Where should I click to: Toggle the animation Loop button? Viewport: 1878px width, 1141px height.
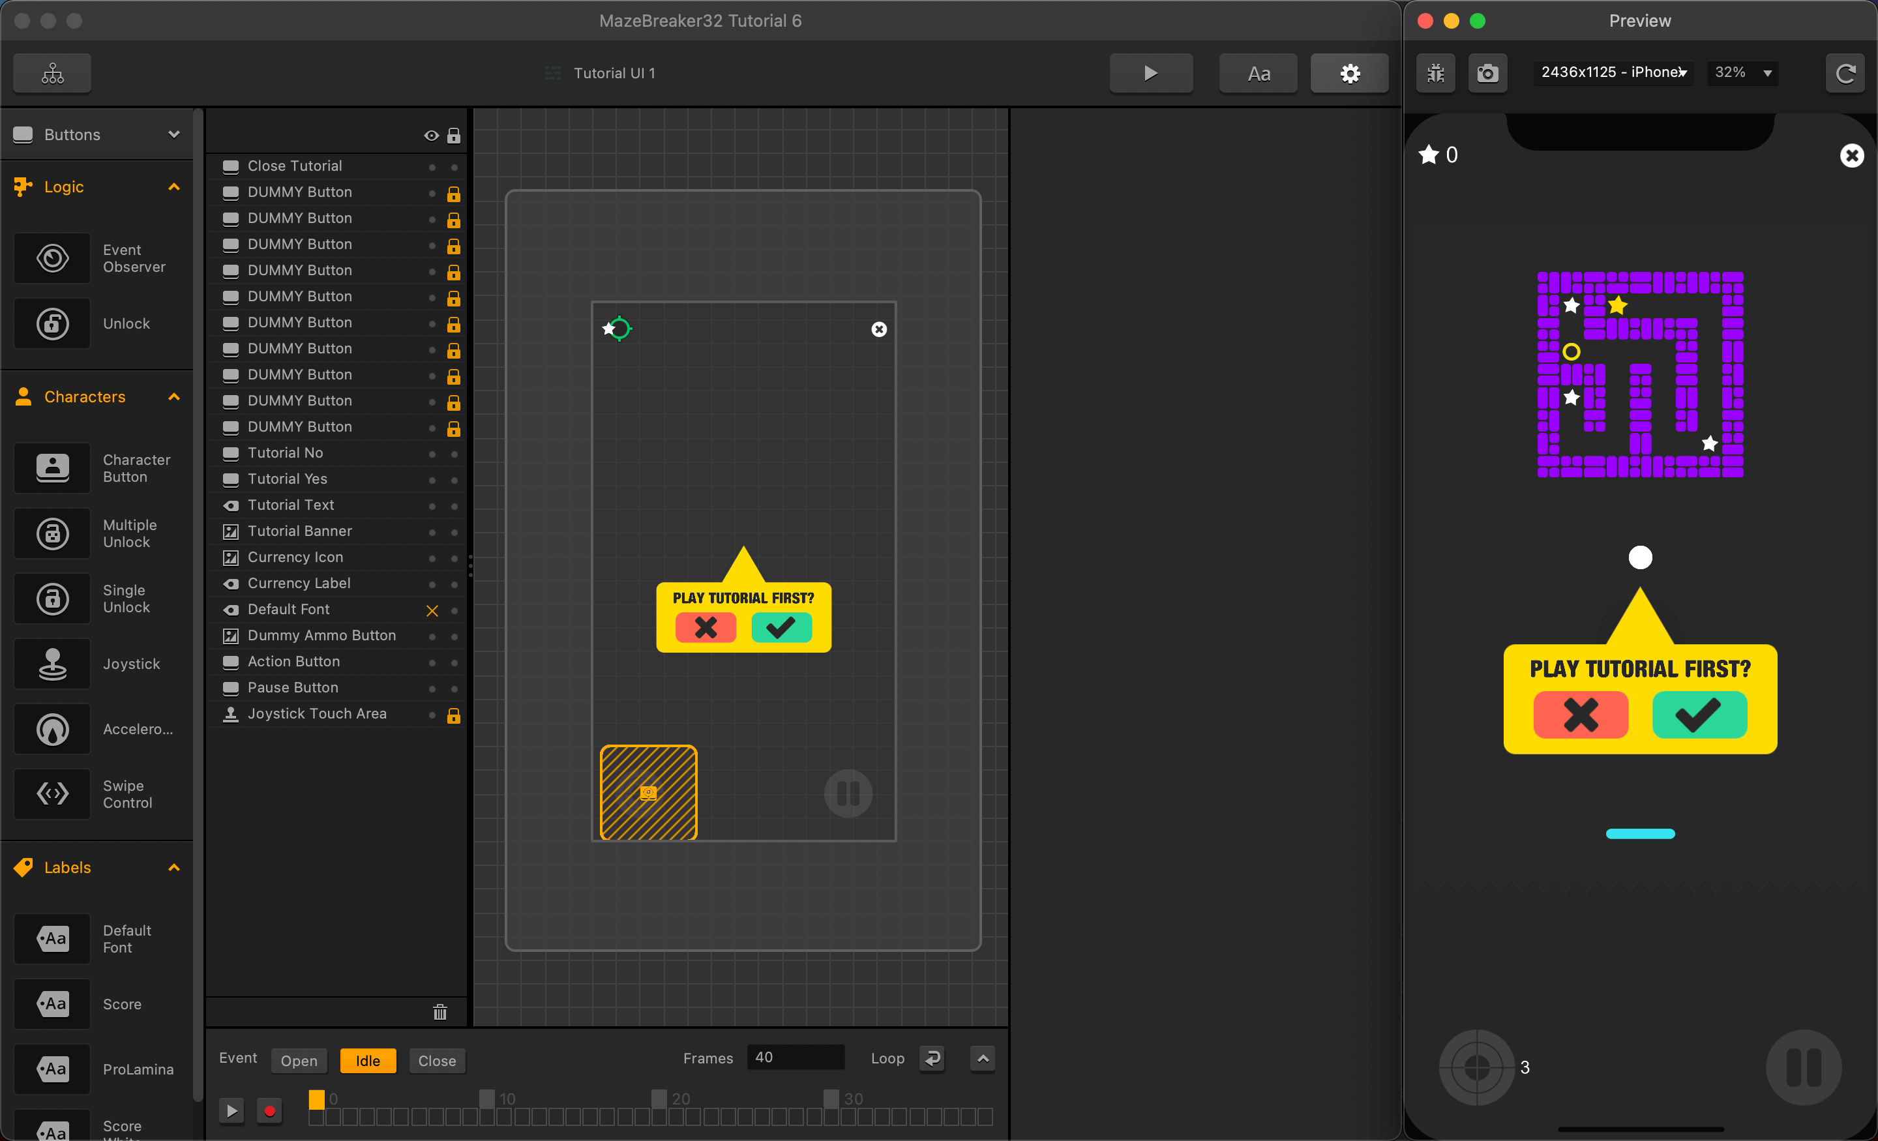932,1058
